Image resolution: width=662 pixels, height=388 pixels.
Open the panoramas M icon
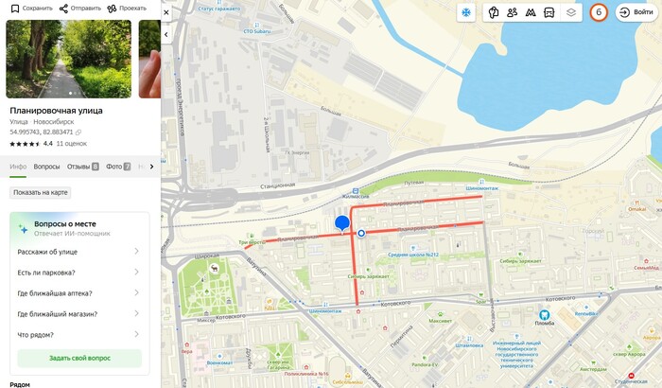coord(531,12)
